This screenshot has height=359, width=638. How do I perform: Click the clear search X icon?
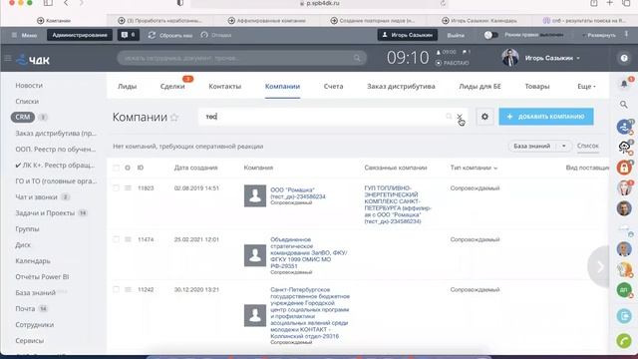[x=460, y=117]
